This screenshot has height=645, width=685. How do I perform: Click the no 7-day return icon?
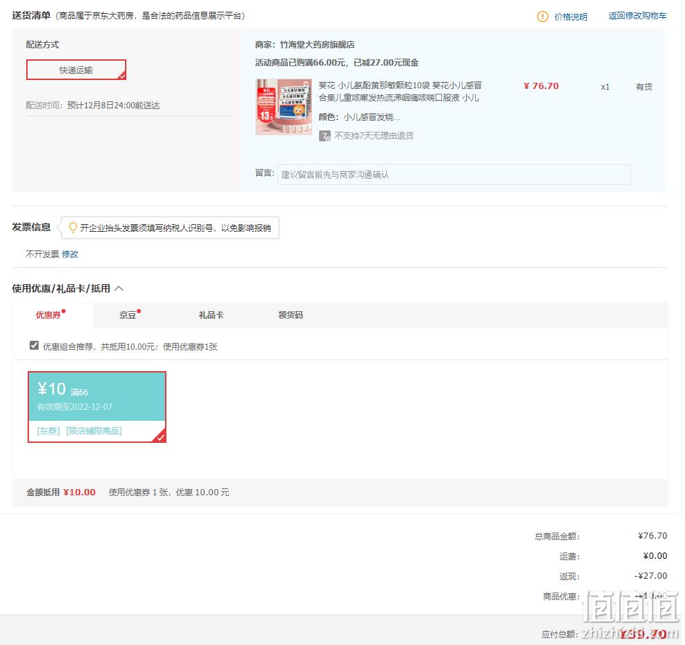tap(325, 136)
